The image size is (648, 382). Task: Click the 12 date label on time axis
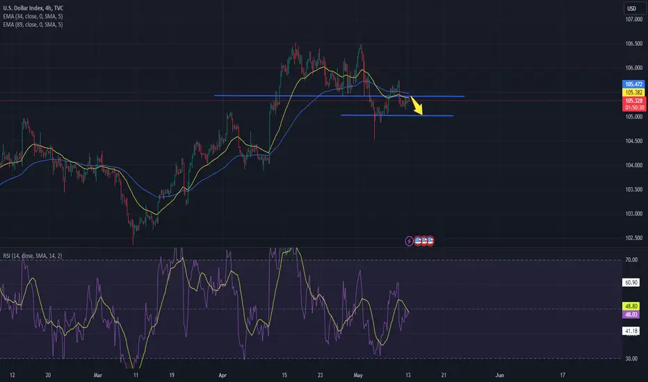pos(13,375)
